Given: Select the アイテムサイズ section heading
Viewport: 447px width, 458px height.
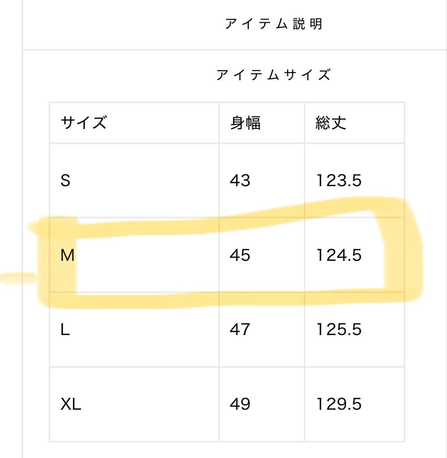Looking at the screenshot, I should 274,75.
